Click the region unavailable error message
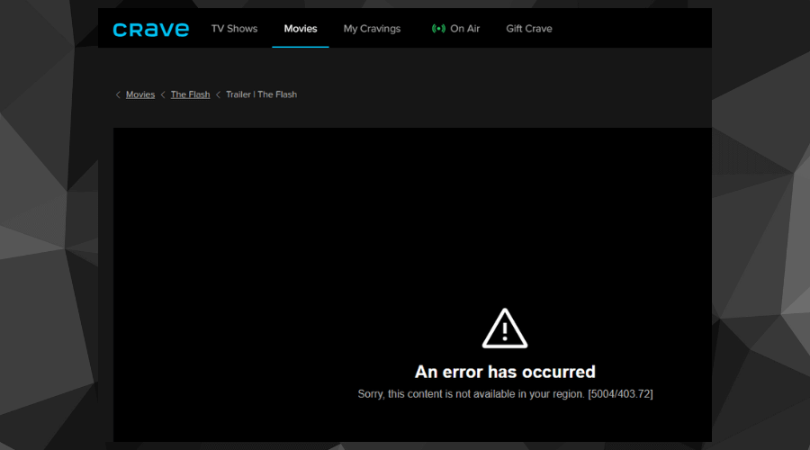This screenshot has width=810, height=450. [x=505, y=394]
